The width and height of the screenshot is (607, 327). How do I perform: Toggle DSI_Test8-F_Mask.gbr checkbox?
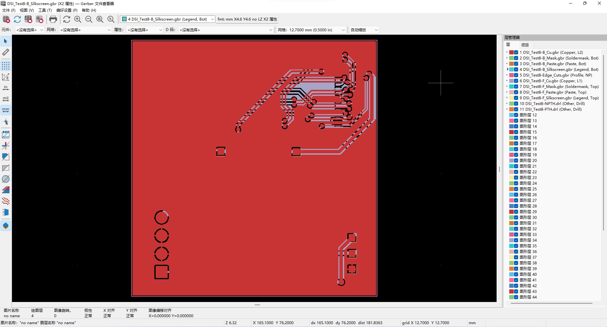(x=516, y=87)
